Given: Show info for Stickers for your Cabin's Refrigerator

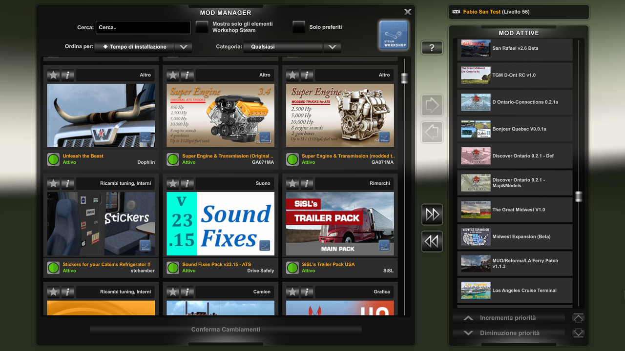Looking at the screenshot, I should click(68, 183).
